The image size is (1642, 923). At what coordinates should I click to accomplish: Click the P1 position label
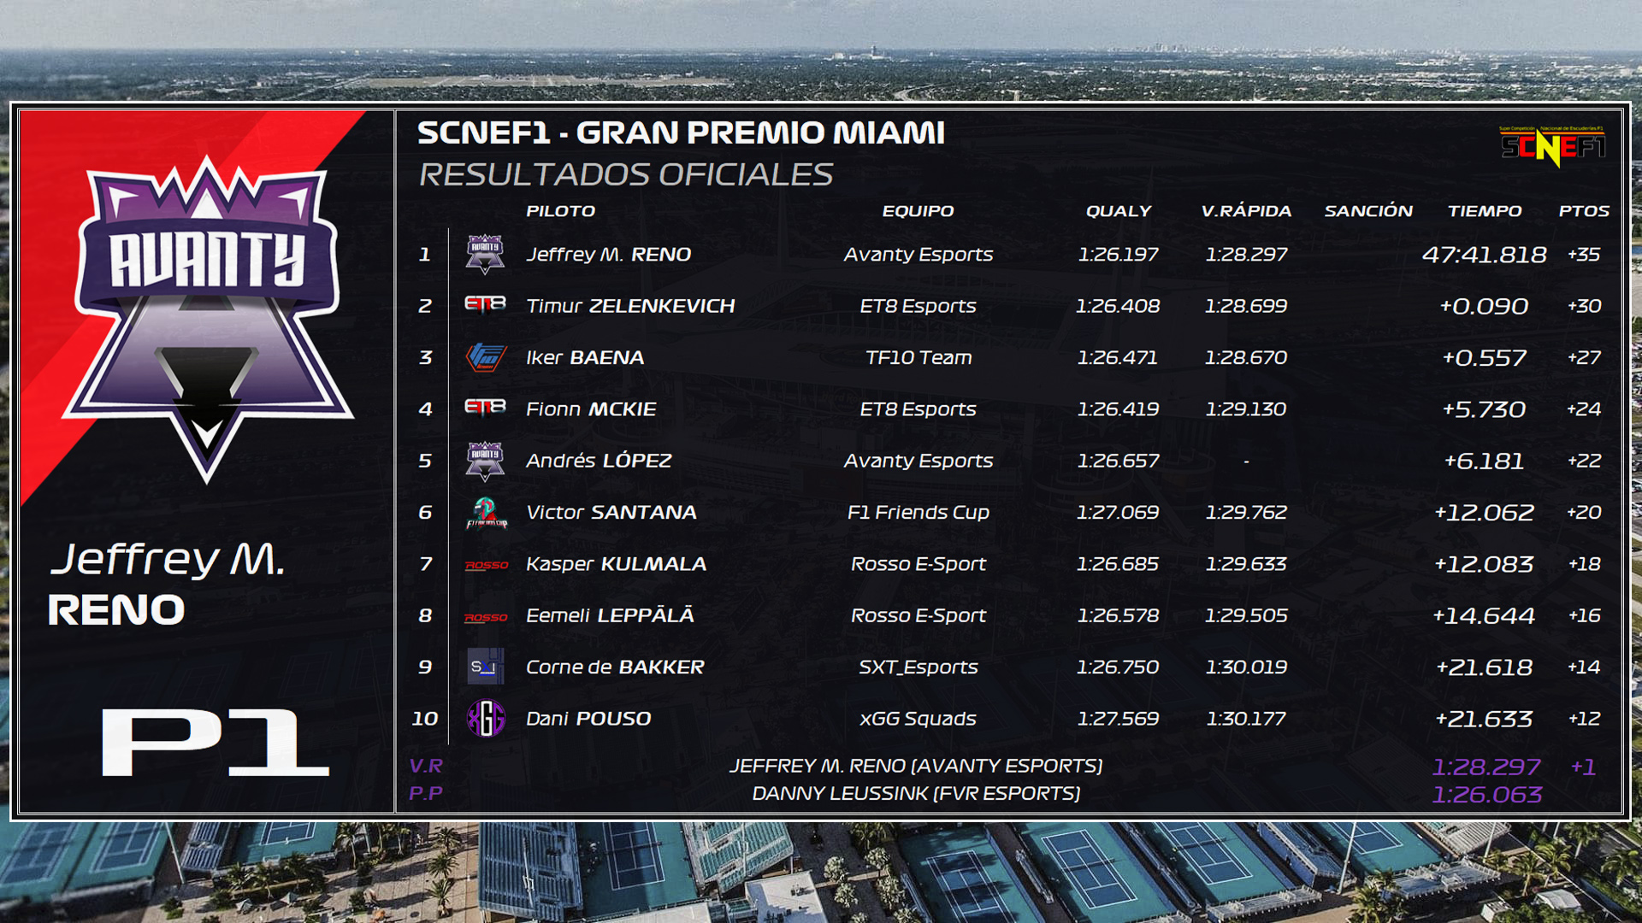click(215, 742)
